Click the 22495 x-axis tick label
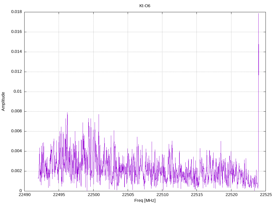 59,195
